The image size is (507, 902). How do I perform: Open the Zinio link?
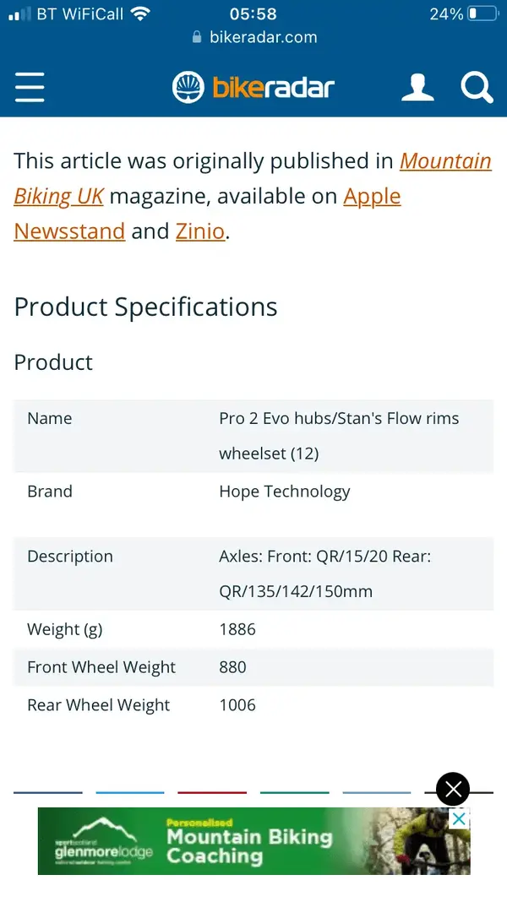[200, 231]
